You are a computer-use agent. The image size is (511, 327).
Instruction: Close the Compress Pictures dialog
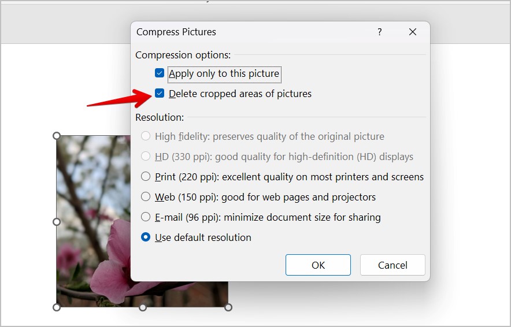coord(413,32)
